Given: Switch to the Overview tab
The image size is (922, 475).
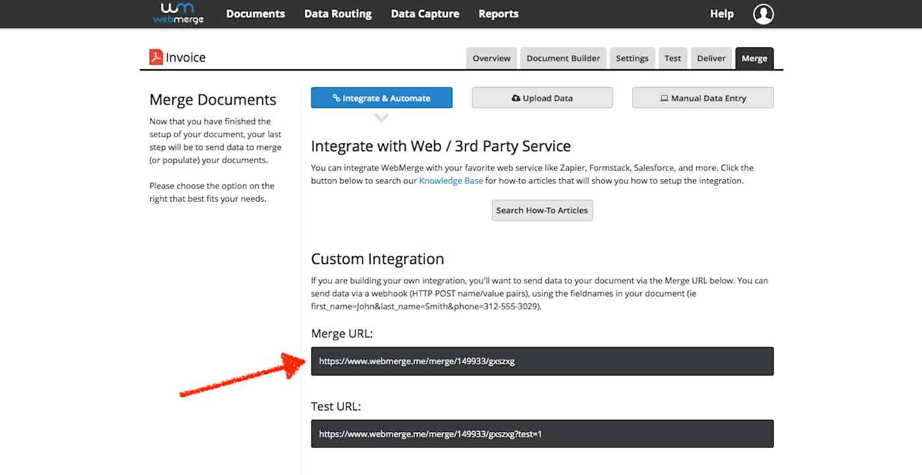Looking at the screenshot, I should (x=491, y=58).
